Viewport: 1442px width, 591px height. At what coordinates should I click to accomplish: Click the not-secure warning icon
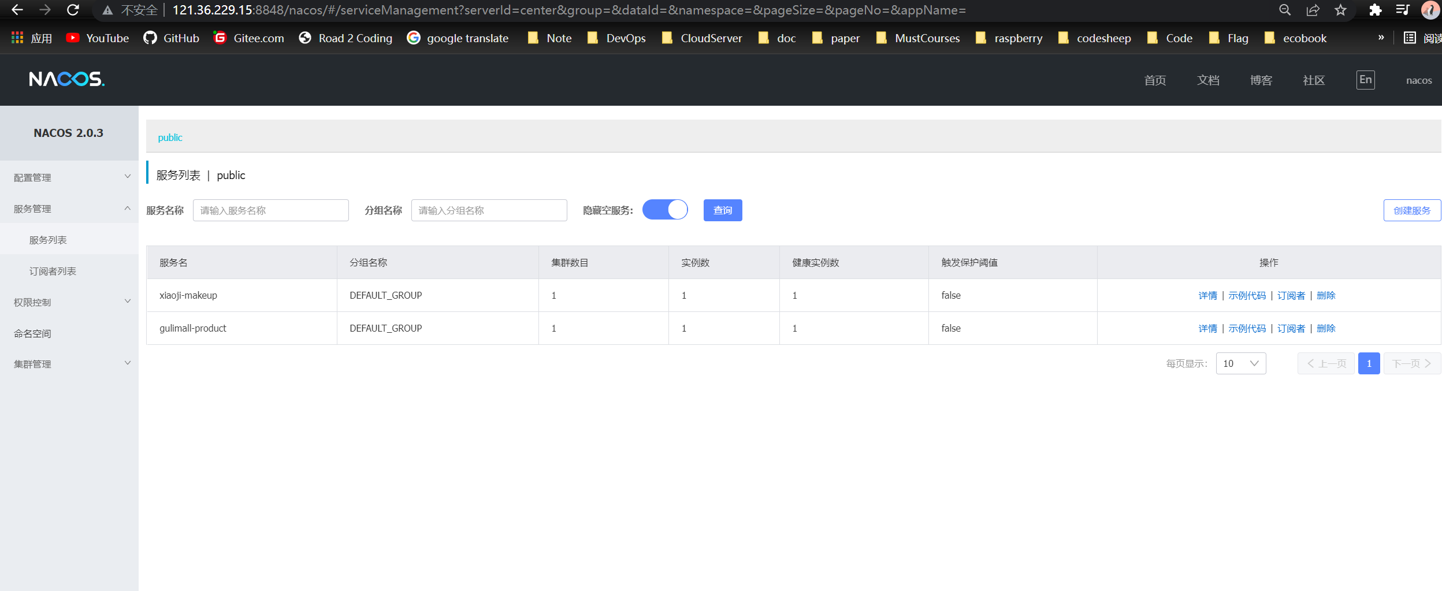pyautogui.click(x=107, y=10)
